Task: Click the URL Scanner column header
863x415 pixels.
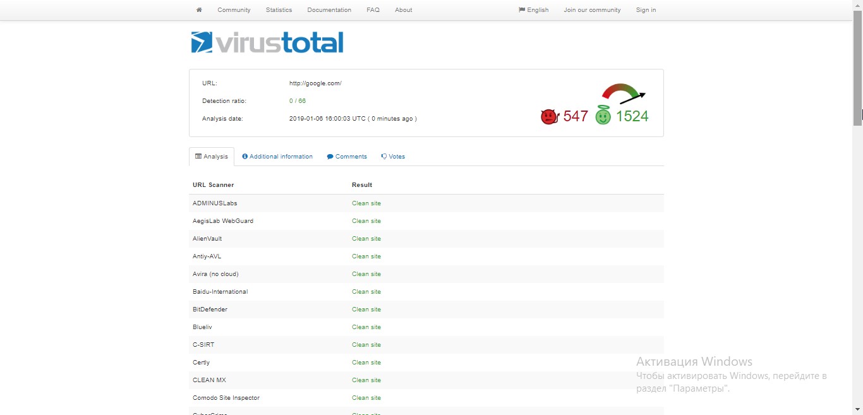Action: point(213,185)
